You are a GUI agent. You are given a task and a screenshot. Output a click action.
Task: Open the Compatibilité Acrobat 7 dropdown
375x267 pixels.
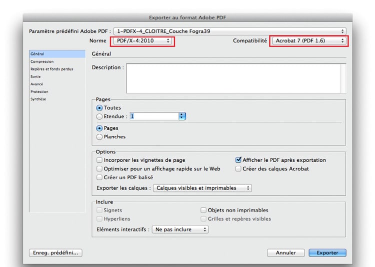click(309, 41)
